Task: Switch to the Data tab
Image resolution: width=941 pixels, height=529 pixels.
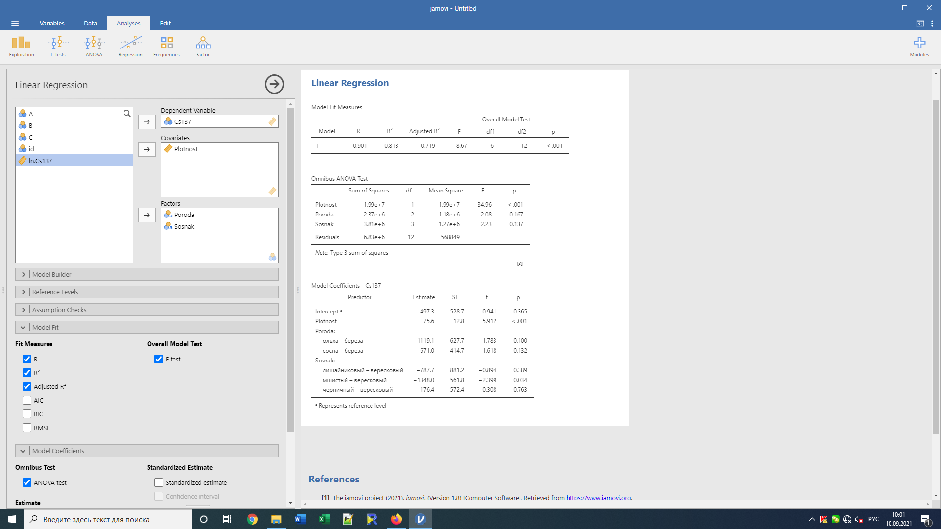Action: point(90,23)
